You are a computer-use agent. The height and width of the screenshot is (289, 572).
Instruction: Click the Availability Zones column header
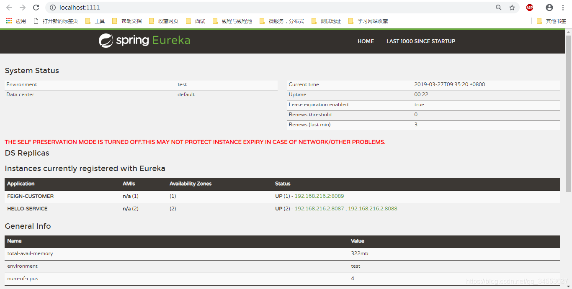coord(191,184)
